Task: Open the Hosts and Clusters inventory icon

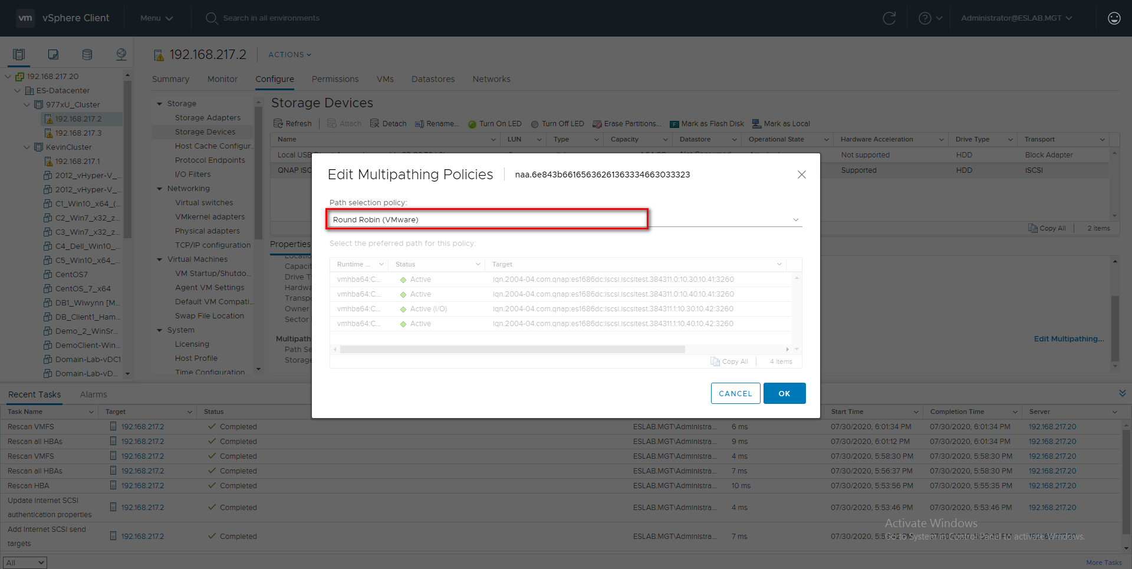Action: (x=19, y=55)
